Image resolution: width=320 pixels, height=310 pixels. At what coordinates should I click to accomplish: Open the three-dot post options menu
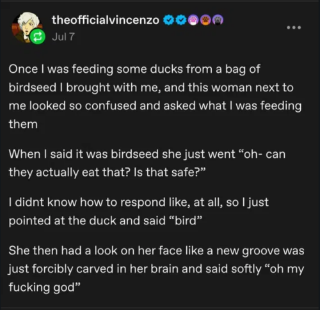[x=294, y=27]
